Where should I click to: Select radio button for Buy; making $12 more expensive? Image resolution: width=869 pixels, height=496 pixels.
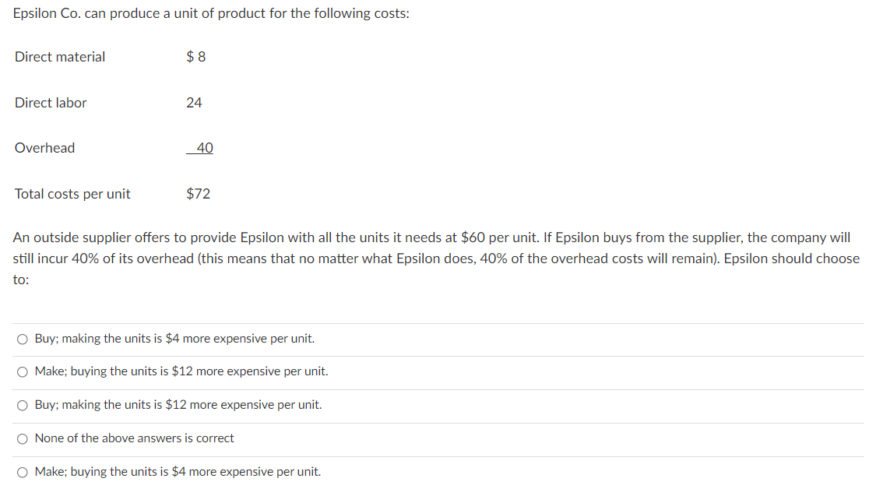coord(22,406)
